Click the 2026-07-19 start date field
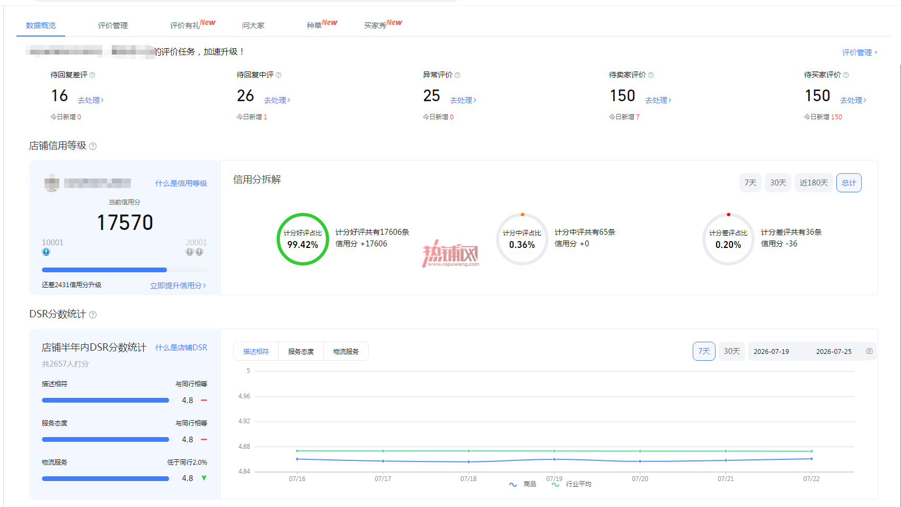This screenshot has width=901, height=507. click(x=771, y=351)
